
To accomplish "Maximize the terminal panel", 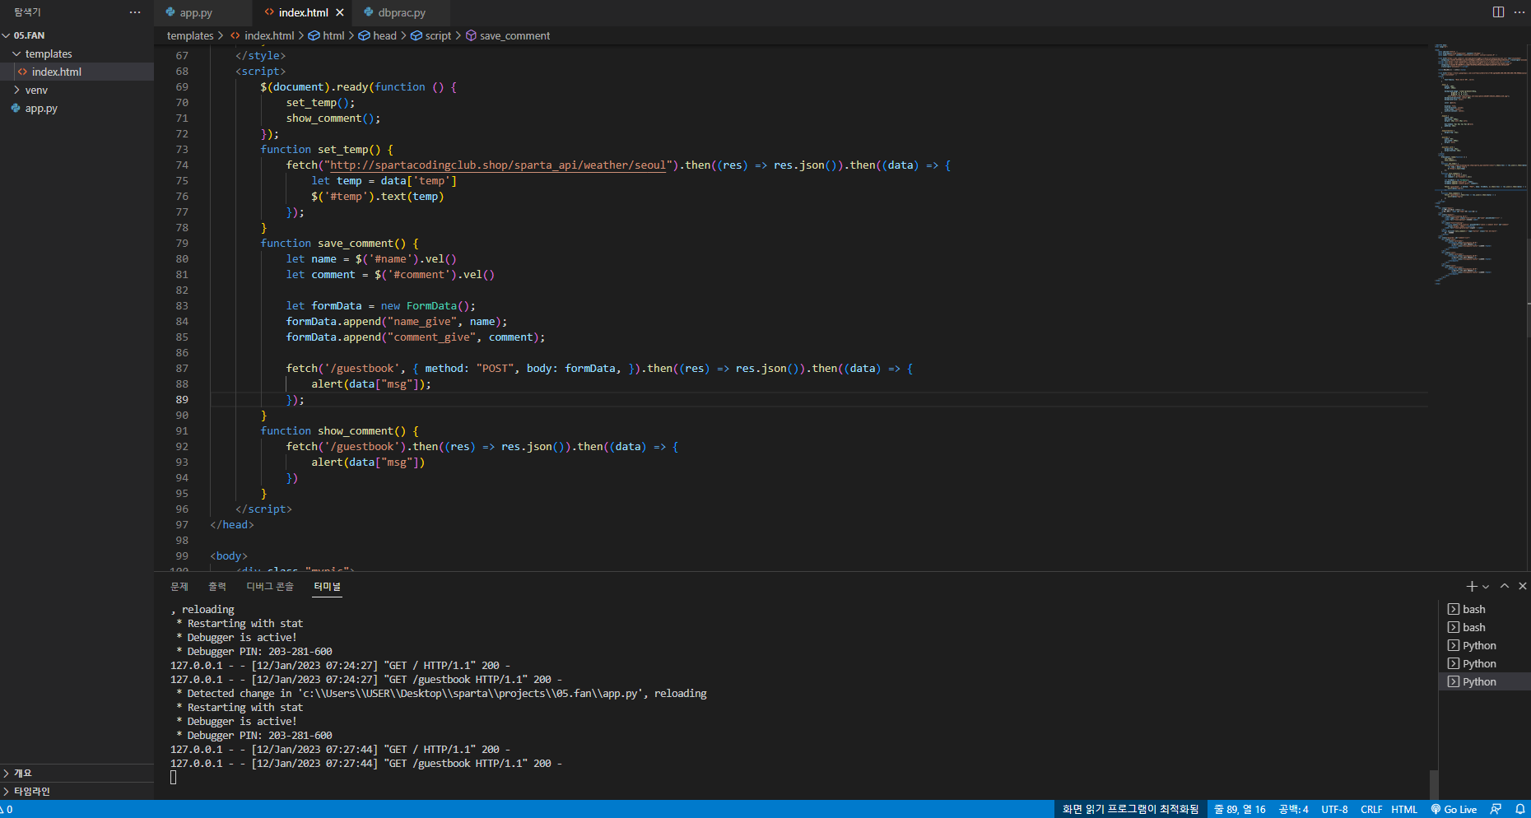I will point(1505,586).
